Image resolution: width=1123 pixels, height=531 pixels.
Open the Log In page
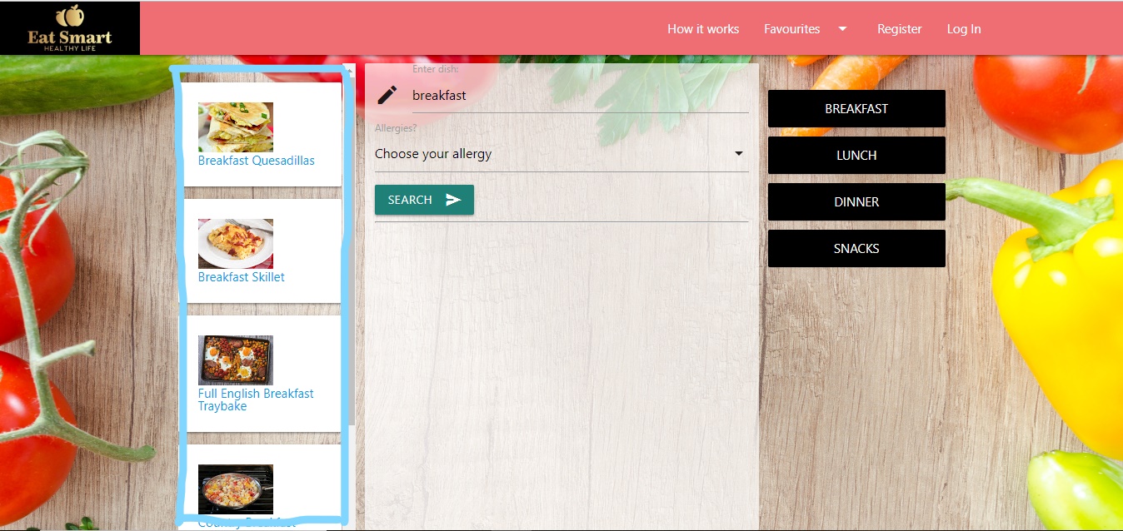964,29
